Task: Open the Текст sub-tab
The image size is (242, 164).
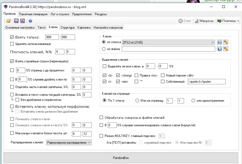Action: (42, 28)
